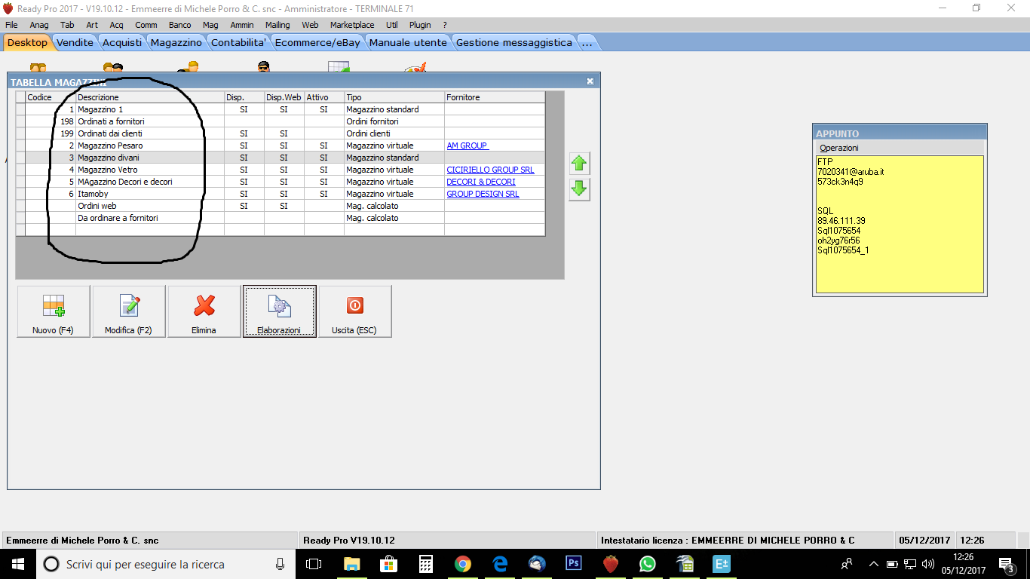The image size is (1030, 579).
Task: Switch to the Manuale utente tab
Action: [408, 42]
